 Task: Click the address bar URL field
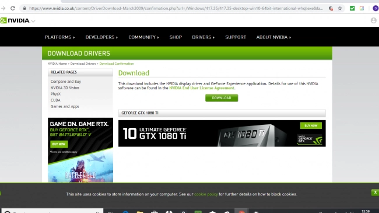[176, 9]
